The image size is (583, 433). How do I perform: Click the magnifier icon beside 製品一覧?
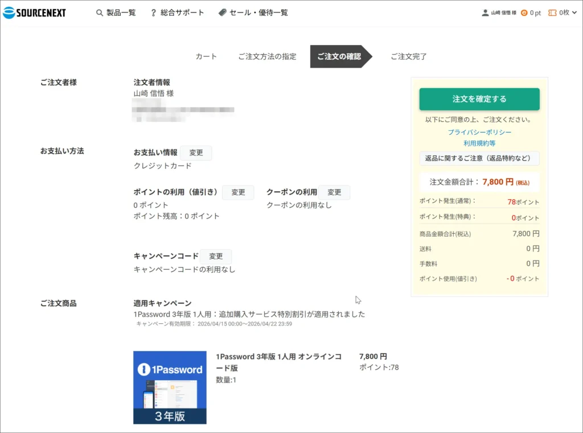[100, 13]
